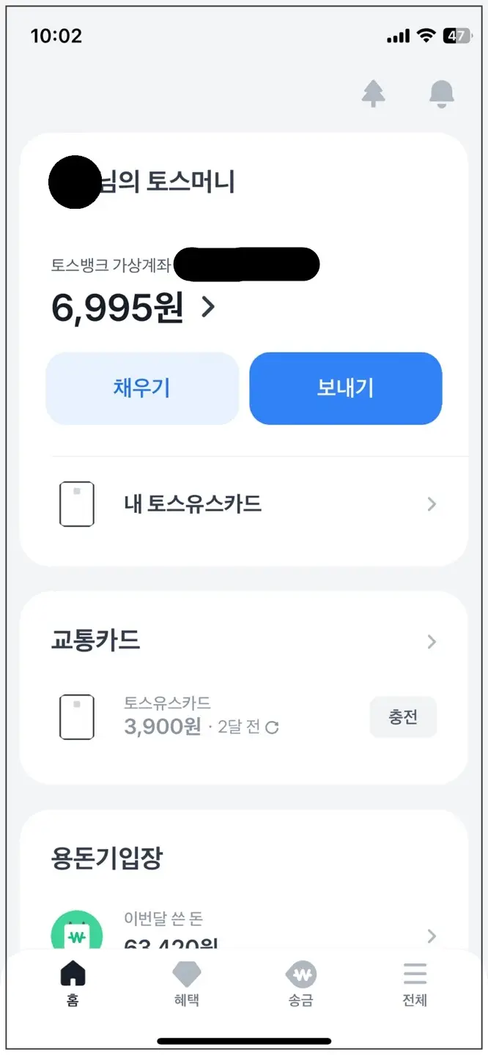The image size is (488, 1055).
Task: Open monthly spending details via right chevron
Action: point(432,936)
